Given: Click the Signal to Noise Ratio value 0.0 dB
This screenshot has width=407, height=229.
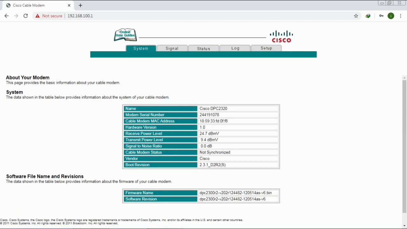Looking at the screenshot, I should (206, 146).
